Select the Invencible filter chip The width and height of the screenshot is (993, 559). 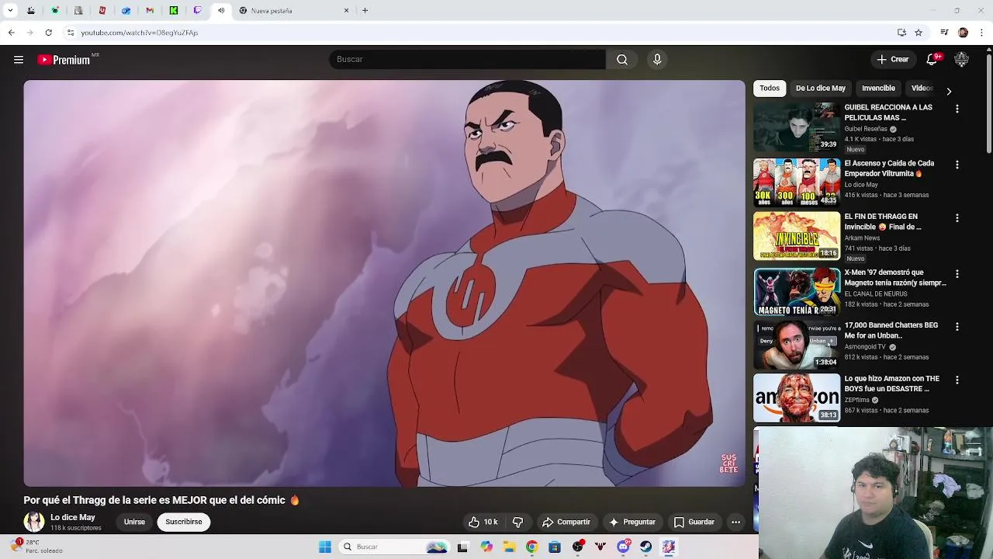point(878,89)
